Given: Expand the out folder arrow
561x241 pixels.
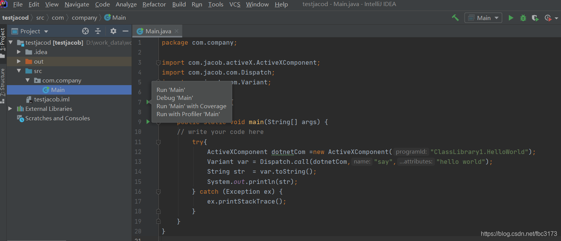Looking at the screenshot, I should tap(19, 62).
